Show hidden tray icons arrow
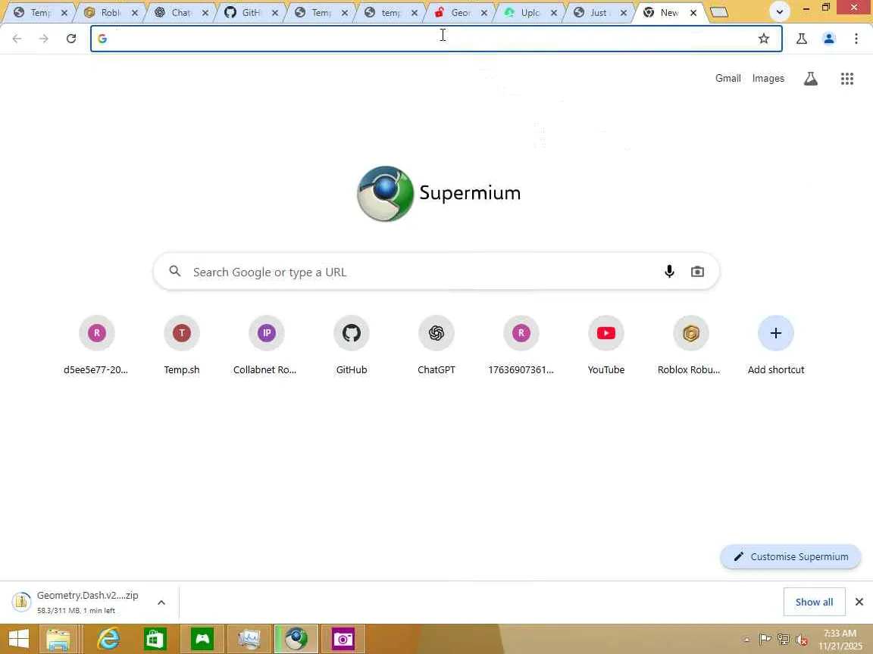Screen dimensions: 873x654 point(746,640)
